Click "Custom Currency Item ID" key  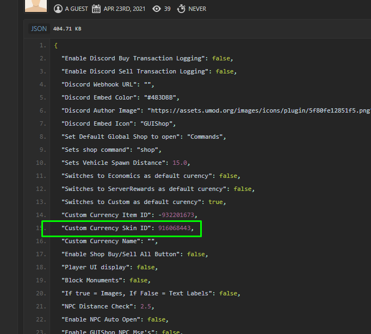[106, 215]
